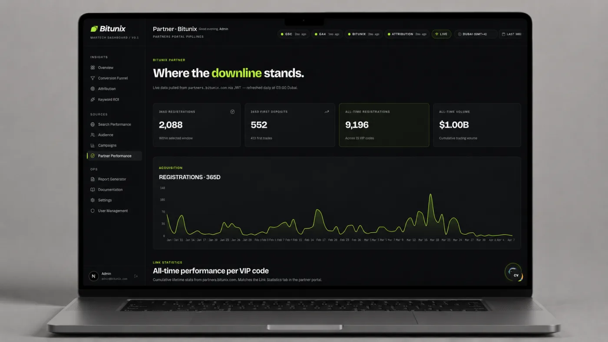Click 'MARTECH DASHBOARD / V0.1' under logo
This screenshot has width=608, height=342.
pyautogui.click(x=114, y=38)
